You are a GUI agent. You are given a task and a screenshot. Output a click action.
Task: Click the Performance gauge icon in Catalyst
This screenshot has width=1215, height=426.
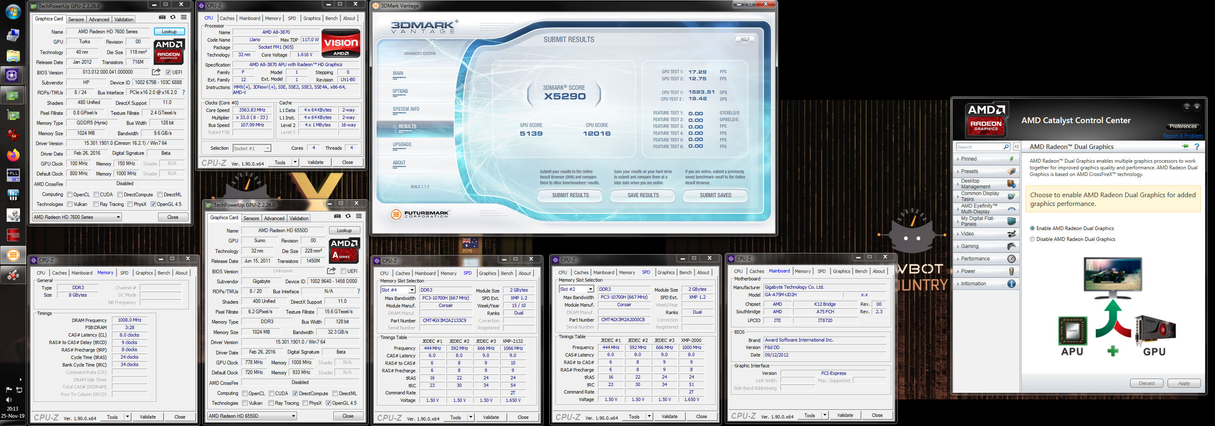1011,258
